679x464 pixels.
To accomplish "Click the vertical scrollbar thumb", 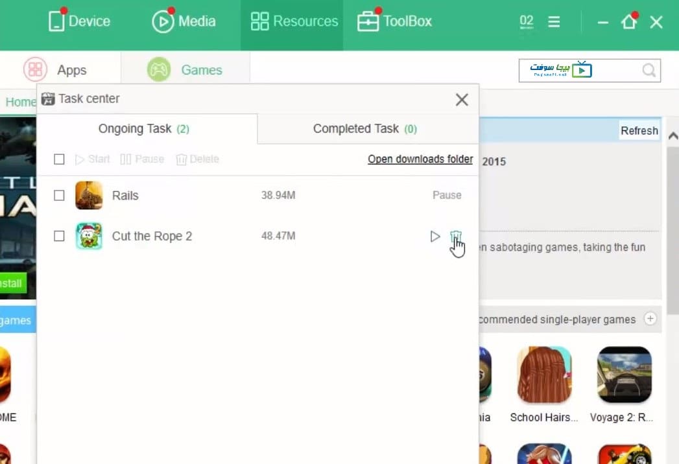I will 673,230.
